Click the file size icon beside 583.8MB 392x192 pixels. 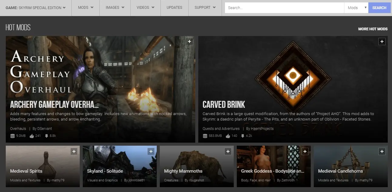point(205,136)
